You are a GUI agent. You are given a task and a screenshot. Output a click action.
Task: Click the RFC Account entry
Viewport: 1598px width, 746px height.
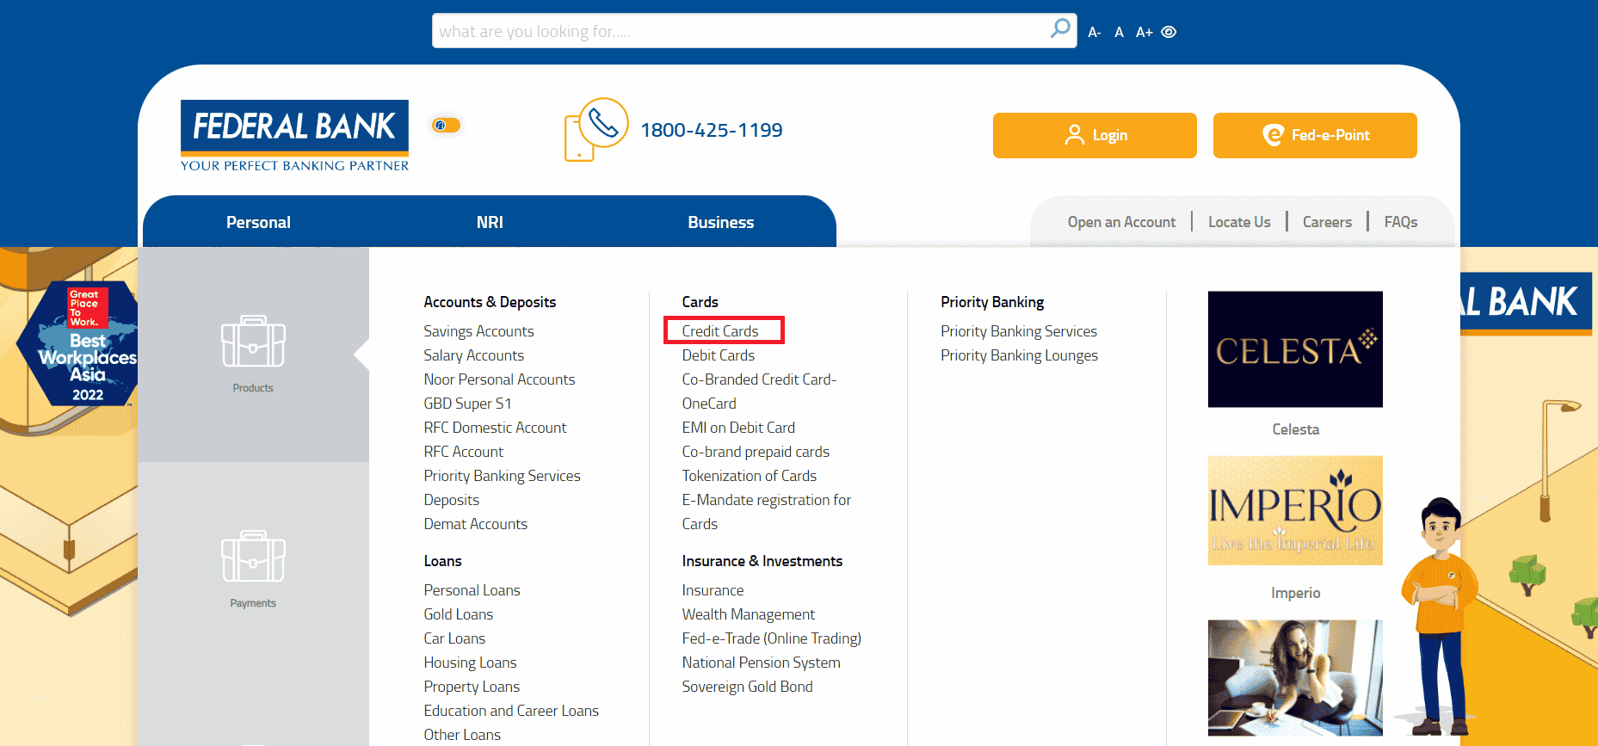pos(463,452)
